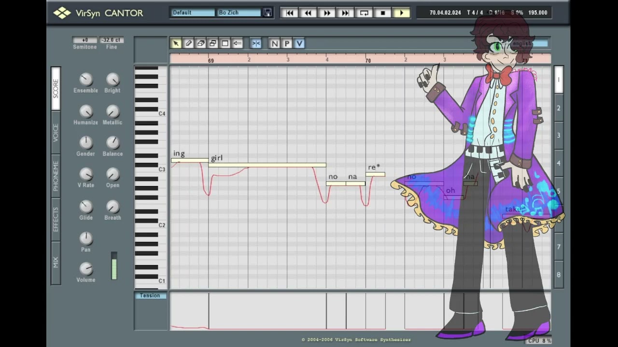Skip to end of song
618x347 pixels.
[x=345, y=13]
